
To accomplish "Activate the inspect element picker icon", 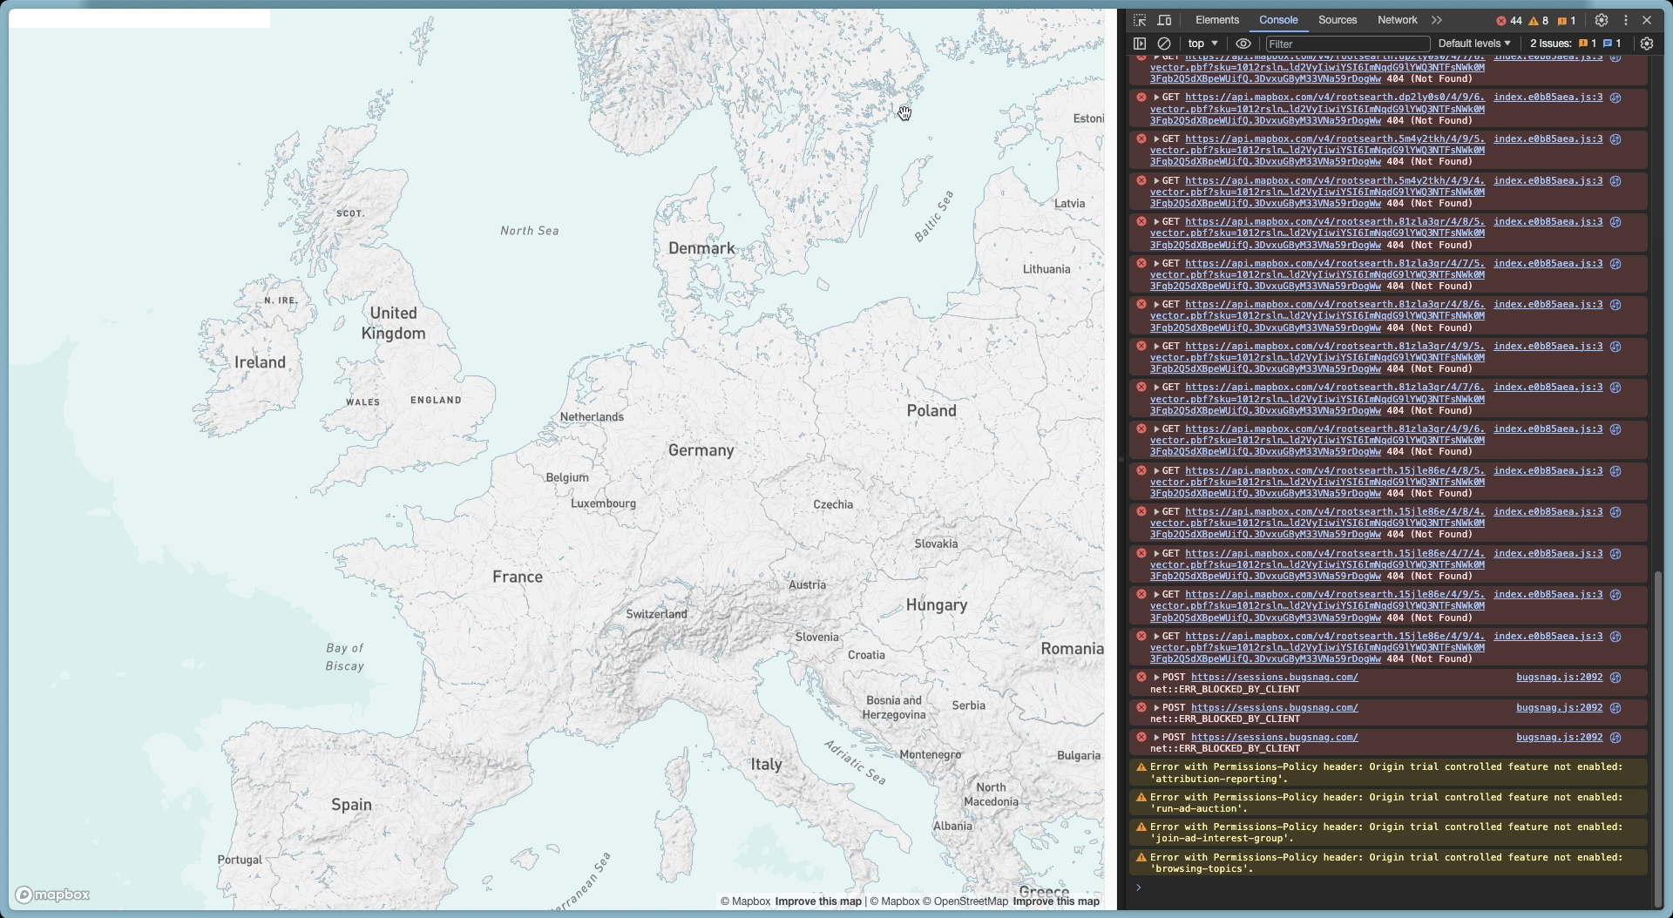I will (1140, 20).
